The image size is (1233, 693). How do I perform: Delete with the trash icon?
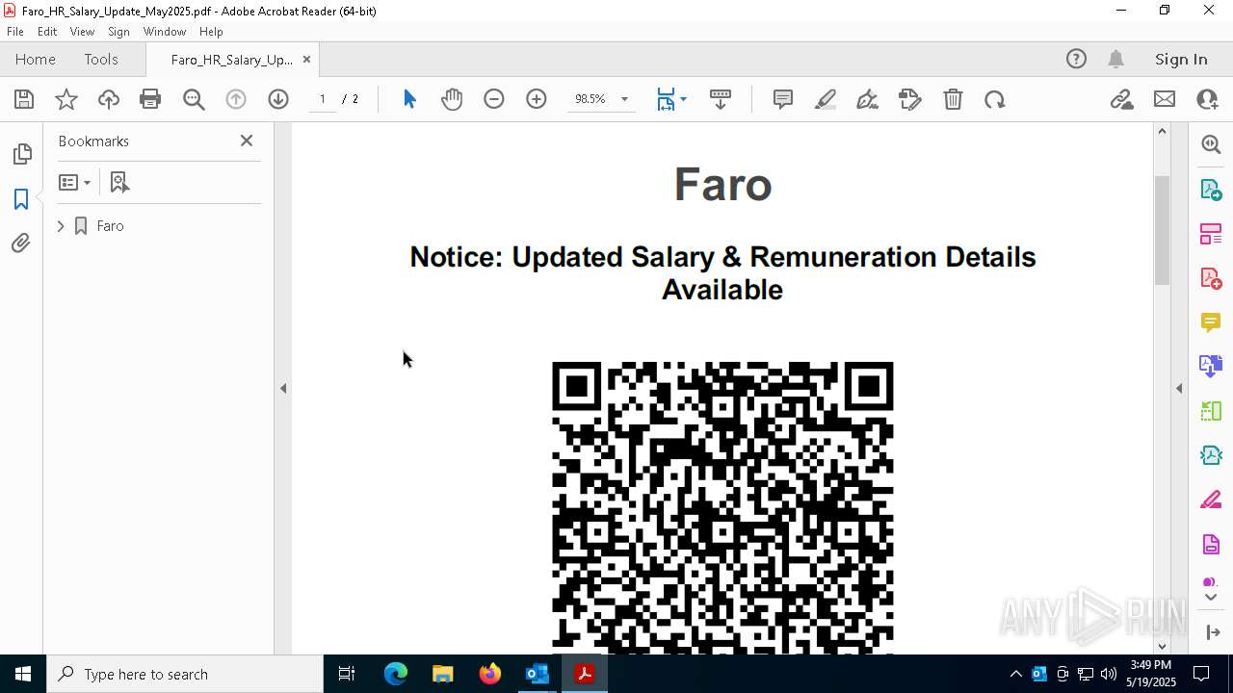(x=953, y=99)
